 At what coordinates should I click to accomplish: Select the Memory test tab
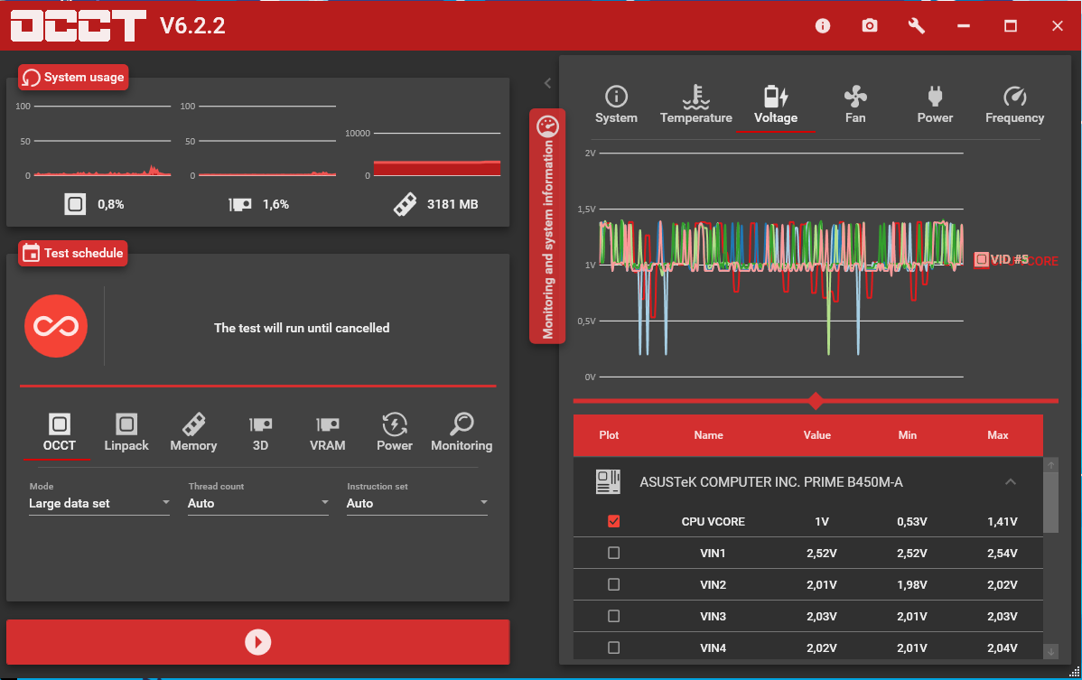coord(193,433)
